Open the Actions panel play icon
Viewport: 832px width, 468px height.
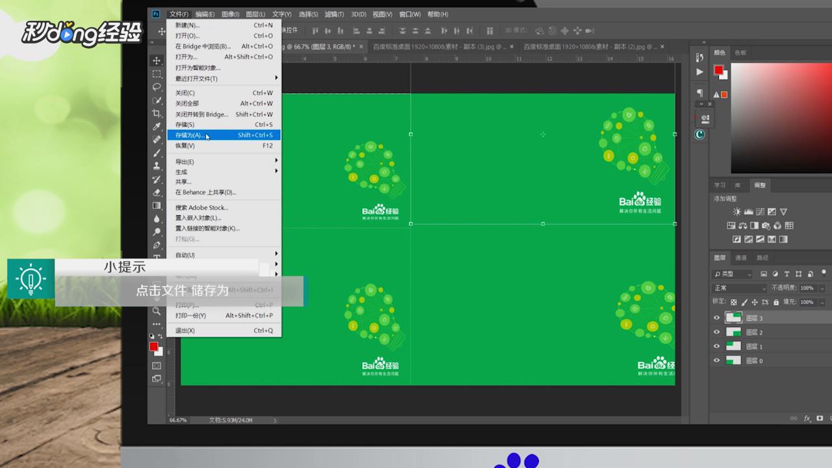[700, 71]
